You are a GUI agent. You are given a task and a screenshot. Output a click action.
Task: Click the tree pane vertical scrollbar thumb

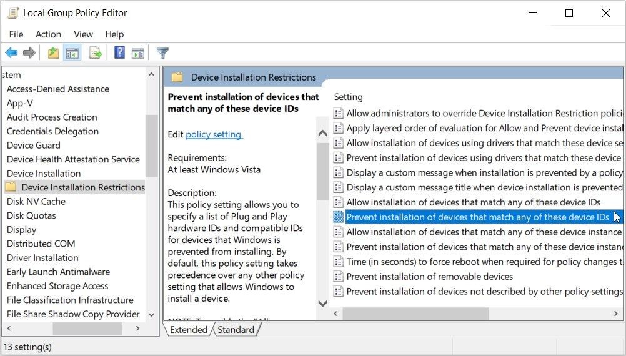pos(151,146)
